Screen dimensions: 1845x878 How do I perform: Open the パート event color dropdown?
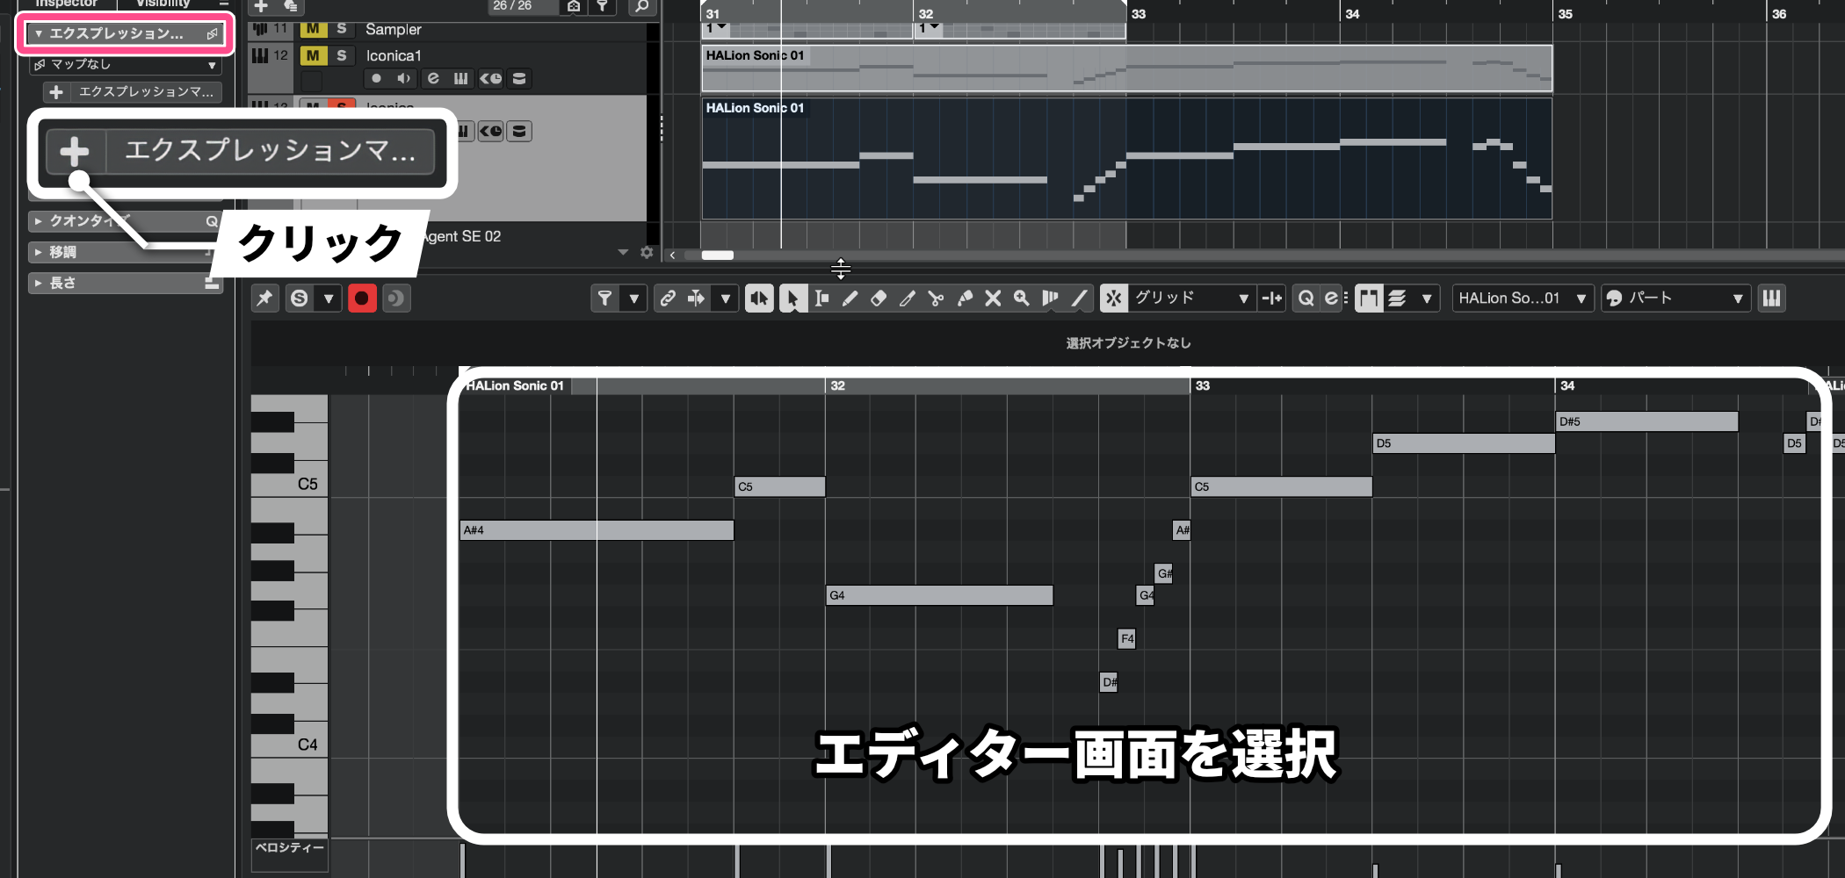[1675, 299]
